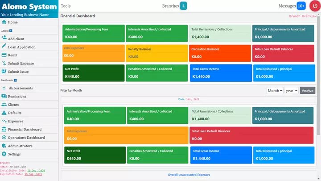Click the Operations Dashboard icon
This screenshot has height=181, width=321.
tap(4, 138)
